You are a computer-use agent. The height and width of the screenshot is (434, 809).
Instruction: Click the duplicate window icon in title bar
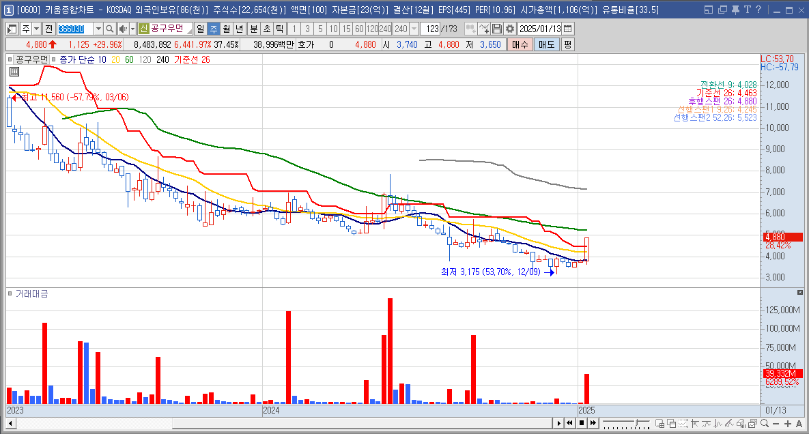(722, 10)
